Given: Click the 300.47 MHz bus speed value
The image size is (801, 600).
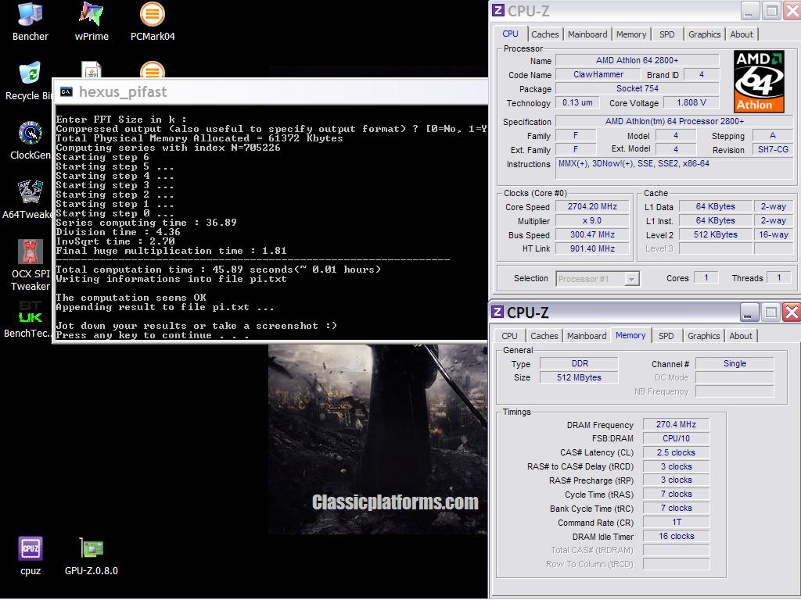Looking at the screenshot, I should pyautogui.click(x=592, y=234).
